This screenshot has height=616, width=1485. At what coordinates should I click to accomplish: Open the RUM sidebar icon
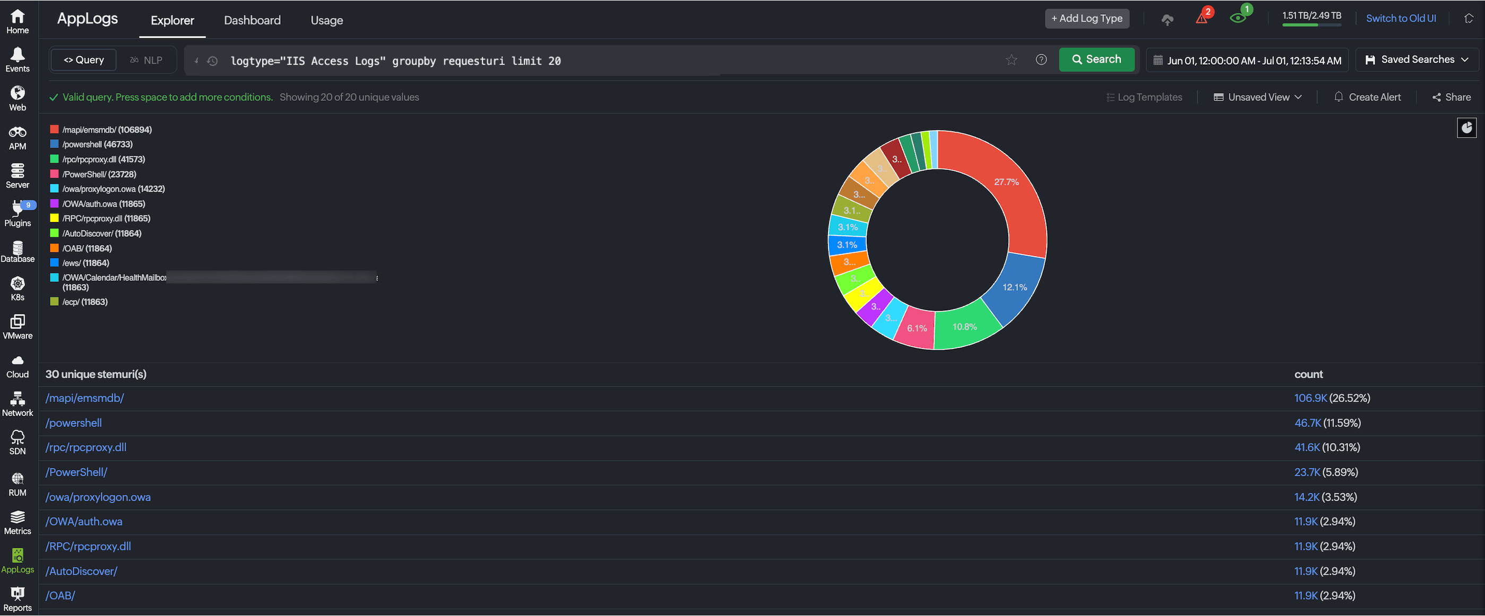click(x=18, y=484)
